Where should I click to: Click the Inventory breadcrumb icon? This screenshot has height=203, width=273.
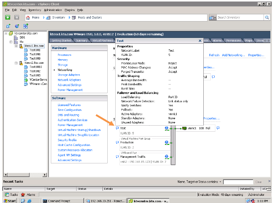point(48,18)
